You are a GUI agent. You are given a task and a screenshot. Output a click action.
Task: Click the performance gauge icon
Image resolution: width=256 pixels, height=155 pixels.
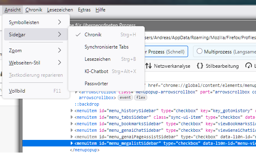tap(249, 66)
